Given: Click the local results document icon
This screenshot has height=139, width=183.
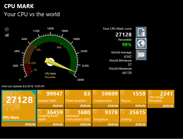Looking at the screenshot, I should 141,32.
